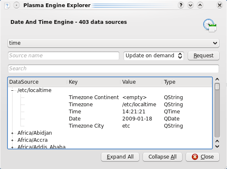
Task: Click the scrollbar up arrow at the top
Action: (217, 79)
